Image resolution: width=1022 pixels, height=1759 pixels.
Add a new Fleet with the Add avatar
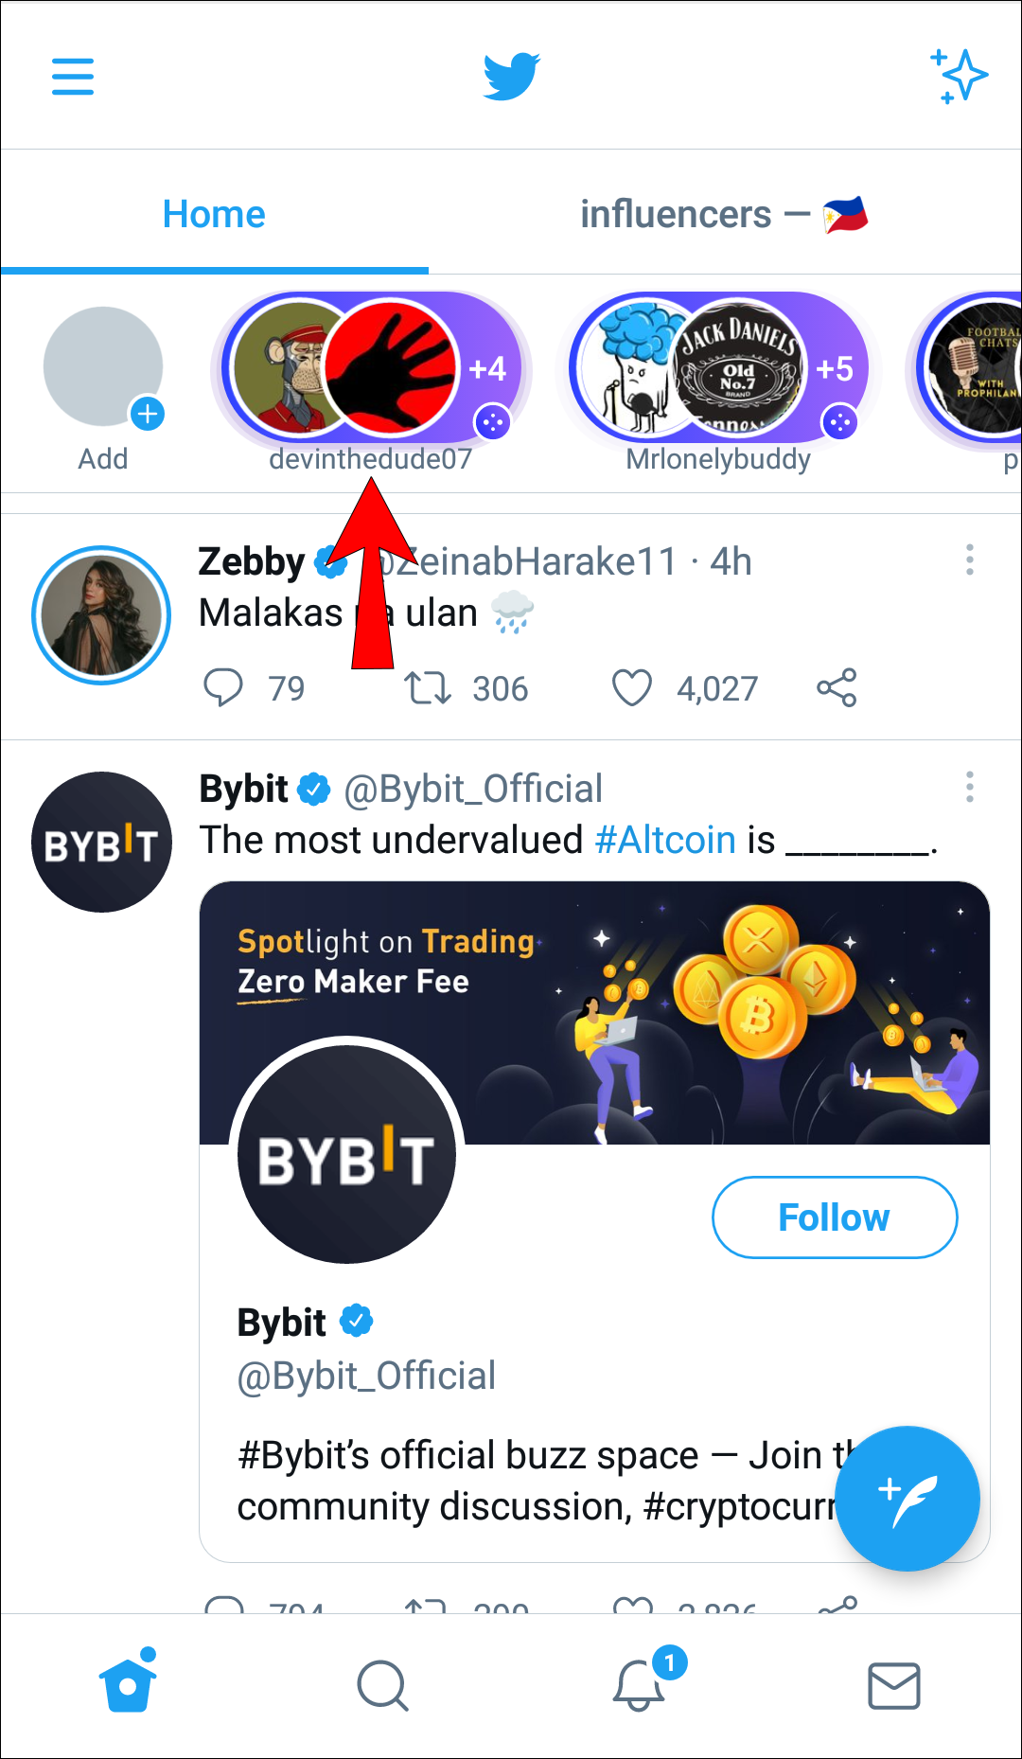103,369
